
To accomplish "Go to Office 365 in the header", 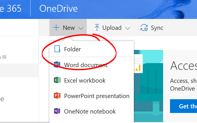I will (11, 9).
